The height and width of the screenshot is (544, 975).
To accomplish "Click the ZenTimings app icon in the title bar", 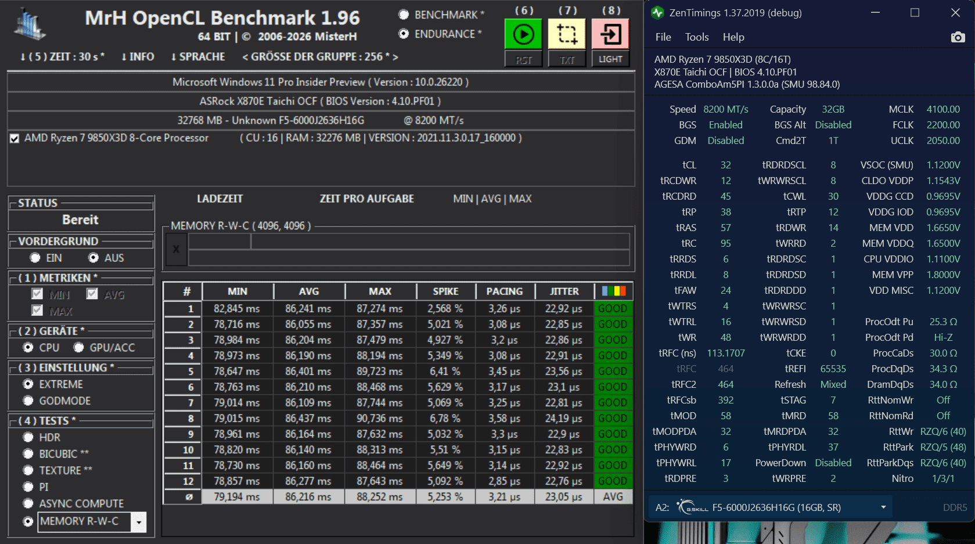I will point(657,13).
